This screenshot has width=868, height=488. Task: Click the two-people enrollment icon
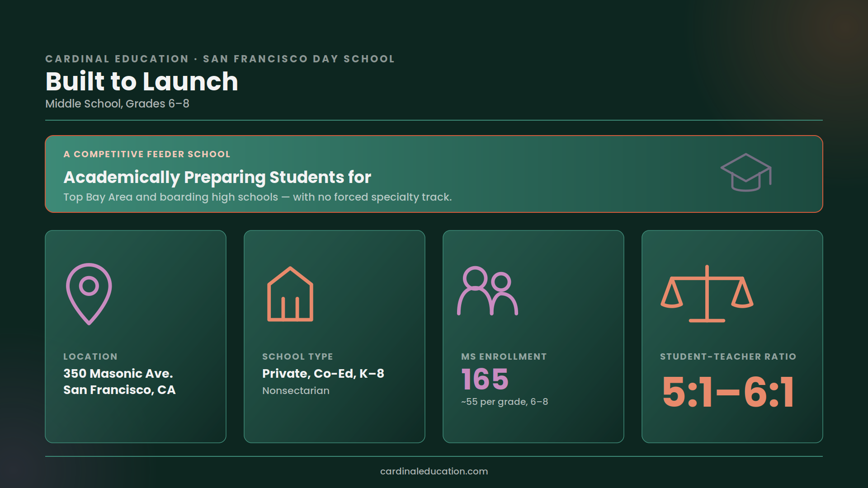488,291
